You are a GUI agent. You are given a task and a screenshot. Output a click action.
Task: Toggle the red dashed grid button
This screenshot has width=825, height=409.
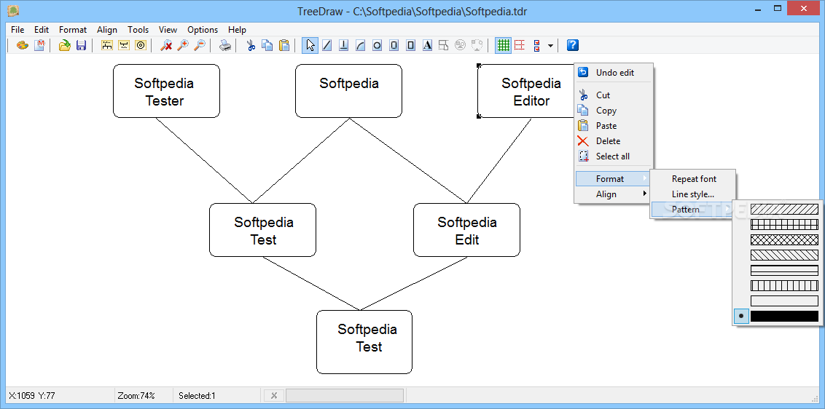[x=520, y=45]
